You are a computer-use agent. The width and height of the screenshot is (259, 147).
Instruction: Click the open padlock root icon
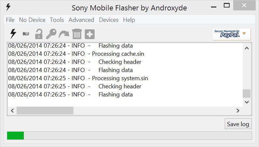coord(39,34)
